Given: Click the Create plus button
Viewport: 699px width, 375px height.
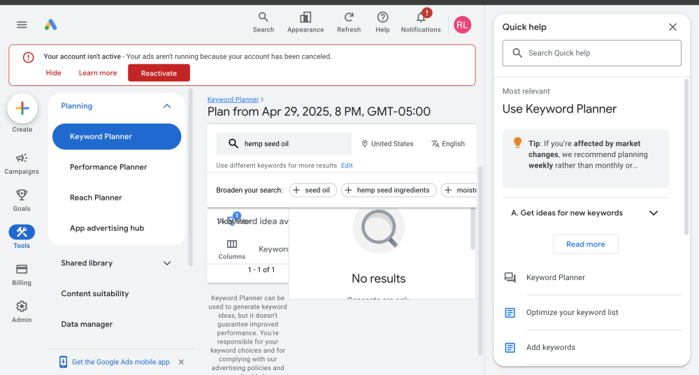Looking at the screenshot, I should [x=22, y=108].
